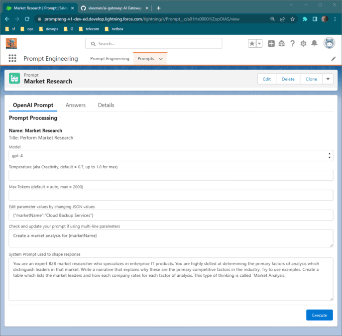Switch to the Answers tab
The width and height of the screenshot is (342, 336).
click(x=76, y=106)
